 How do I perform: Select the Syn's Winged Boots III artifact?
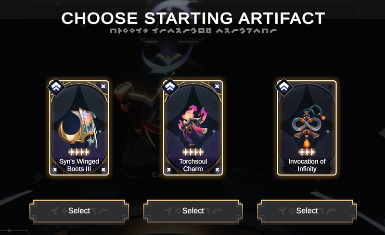(x=79, y=210)
